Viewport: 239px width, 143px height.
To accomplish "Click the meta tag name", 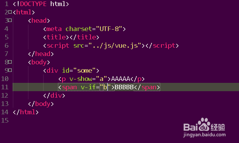I will click(x=54, y=29).
